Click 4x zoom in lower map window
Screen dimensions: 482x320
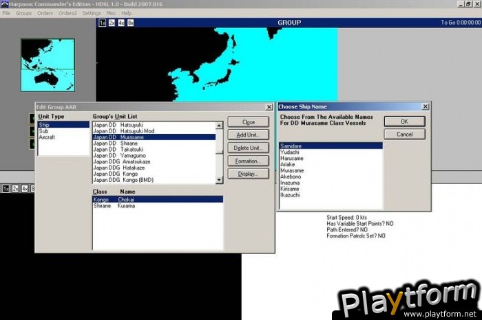tap(25, 189)
